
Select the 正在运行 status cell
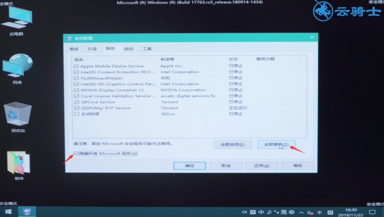[238, 108]
